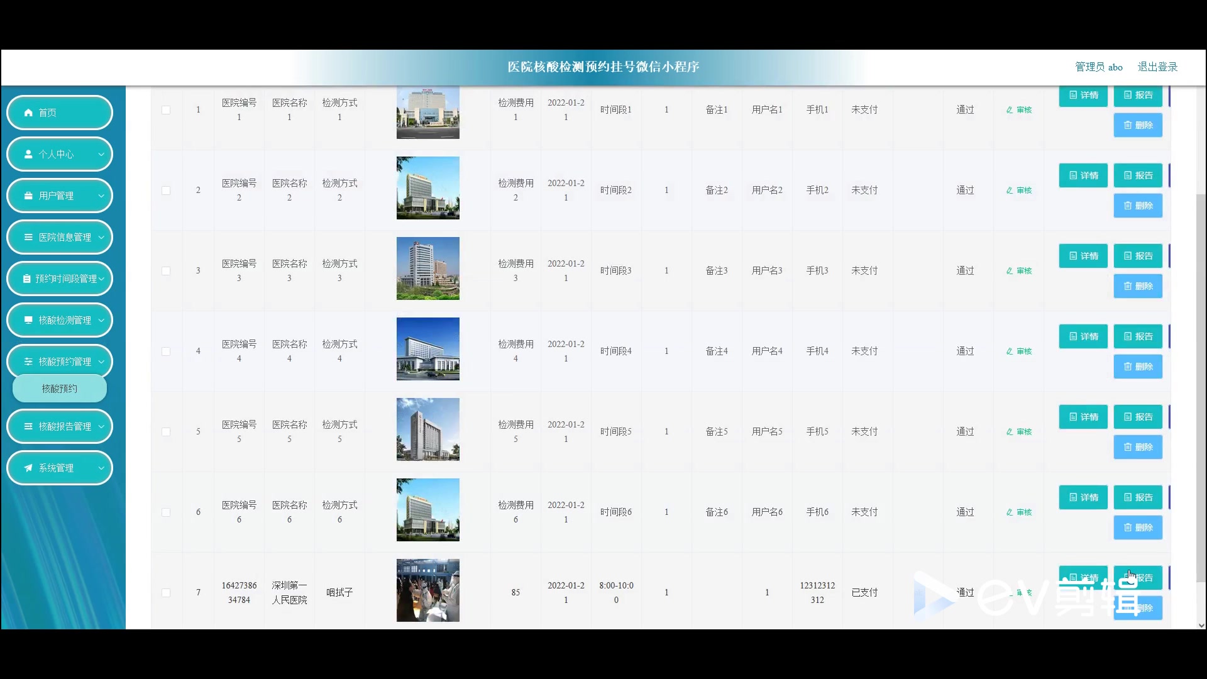Select the checkbox for row 5

166,432
